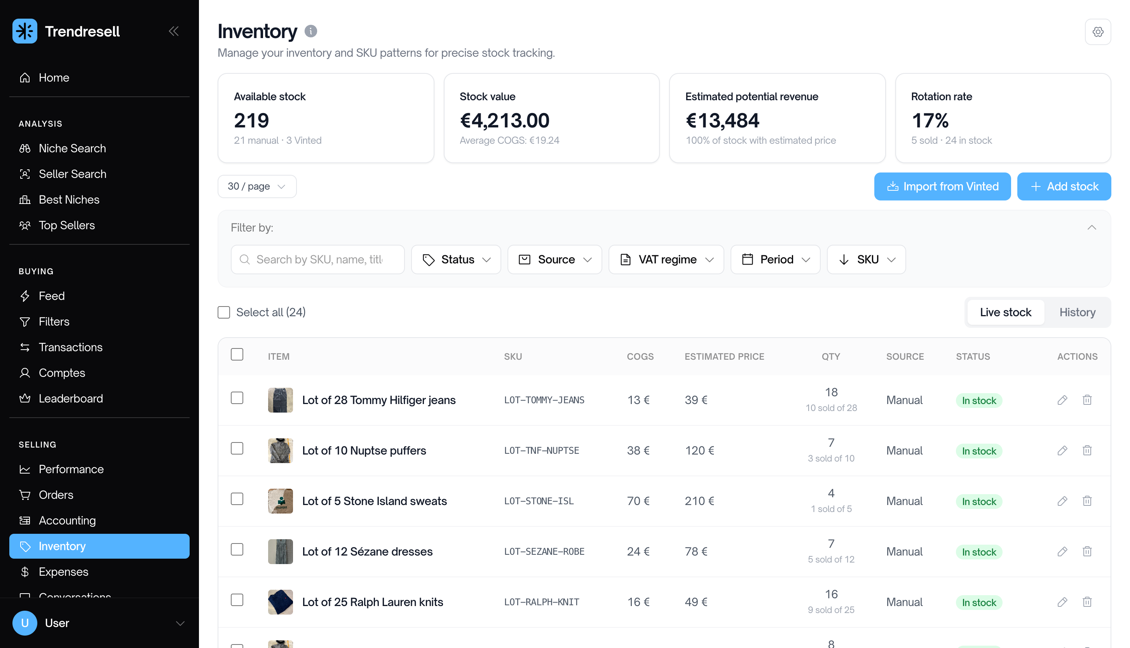Delete Lot of 5 Stone Island sweats
This screenshot has width=1130, height=648.
click(x=1087, y=501)
